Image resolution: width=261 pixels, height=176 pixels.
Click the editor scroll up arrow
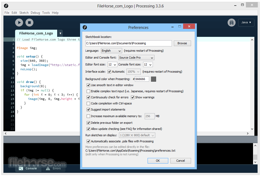[x=252, y=40]
